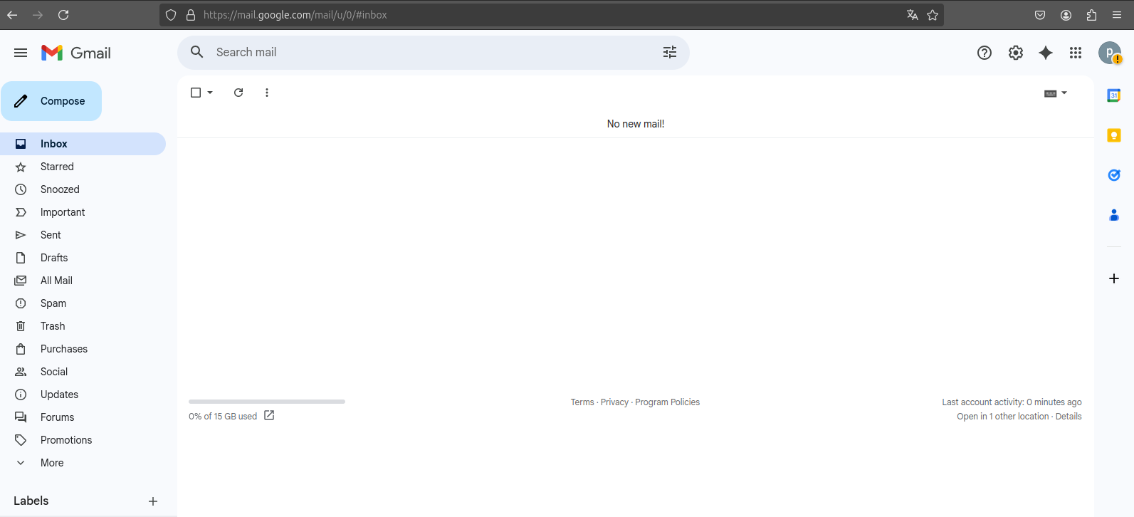Open the Drafts folder
Viewport: 1134px width, 517px height.
point(54,258)
